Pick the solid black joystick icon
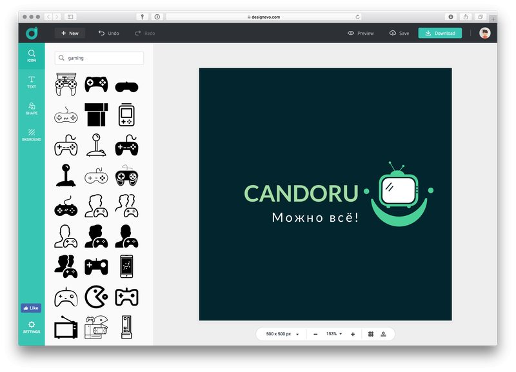Image resolution: width=516 pixels, height=372 pixels. [66, 175]
